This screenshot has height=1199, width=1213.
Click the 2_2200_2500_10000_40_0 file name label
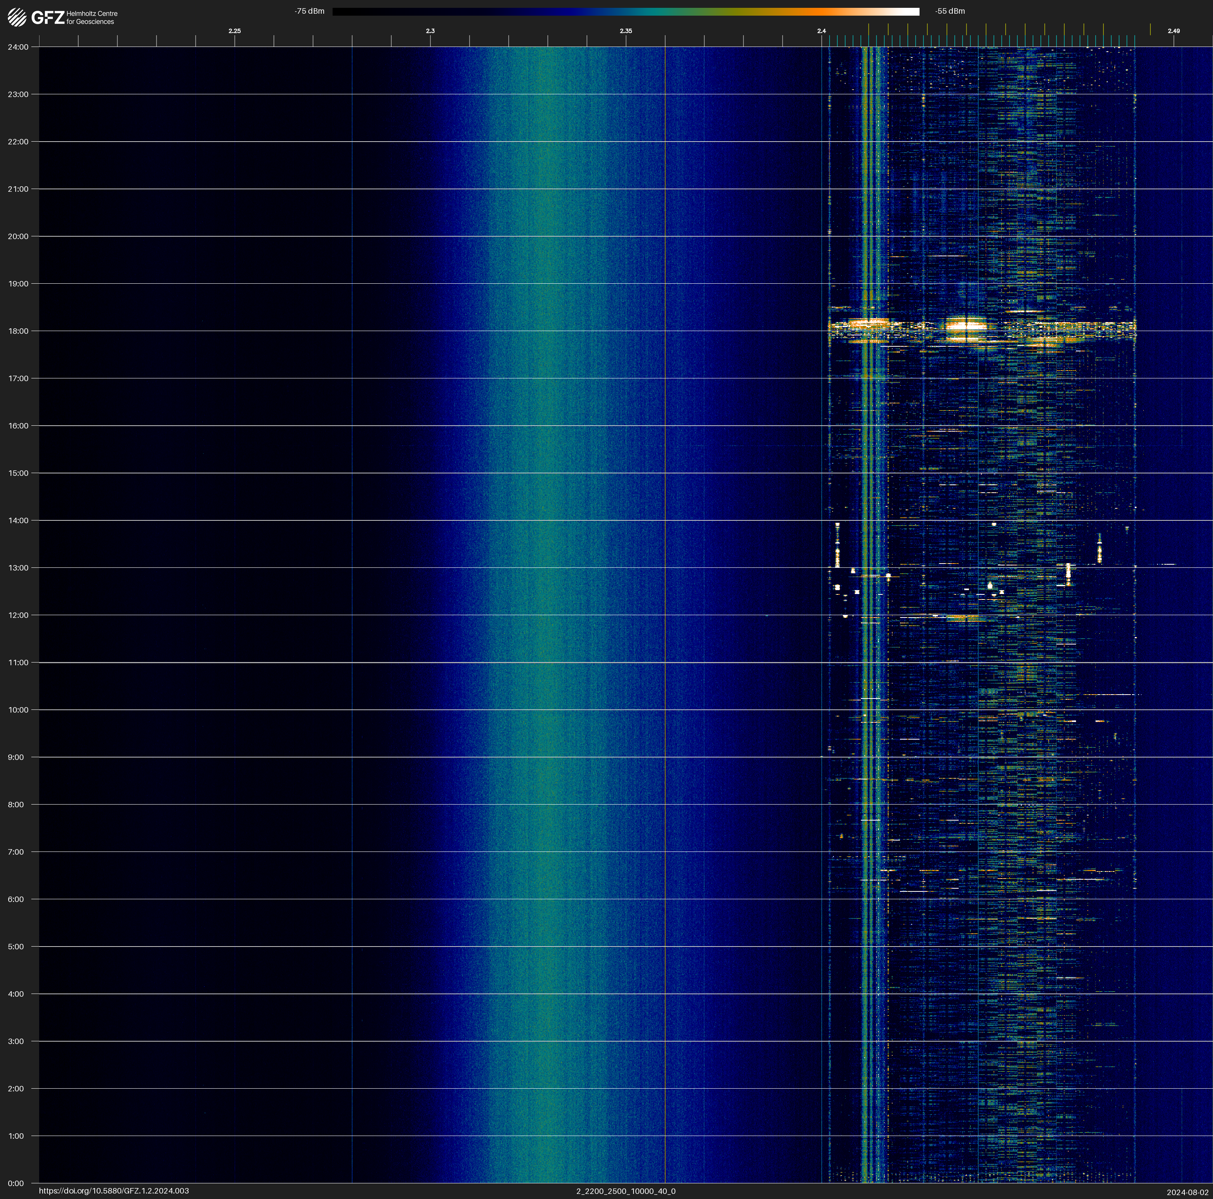pos(625,1191)
